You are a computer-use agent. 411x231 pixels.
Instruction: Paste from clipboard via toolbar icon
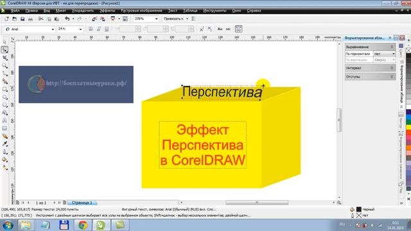pos(57,19)
